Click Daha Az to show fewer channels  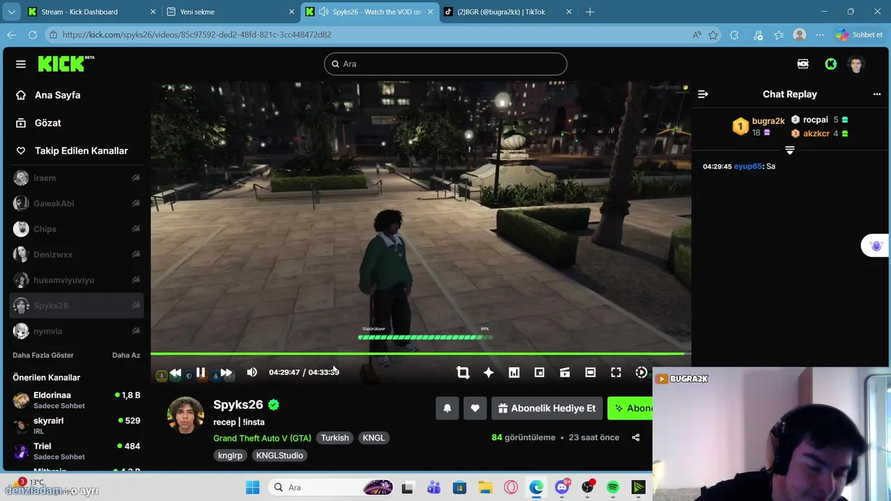126,355
